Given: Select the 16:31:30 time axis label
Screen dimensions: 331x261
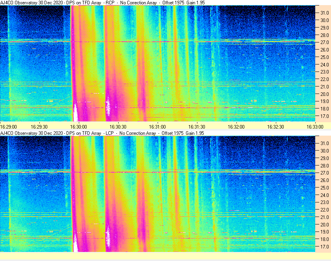Looking at the screenshot, I should [x=197, y=127].
